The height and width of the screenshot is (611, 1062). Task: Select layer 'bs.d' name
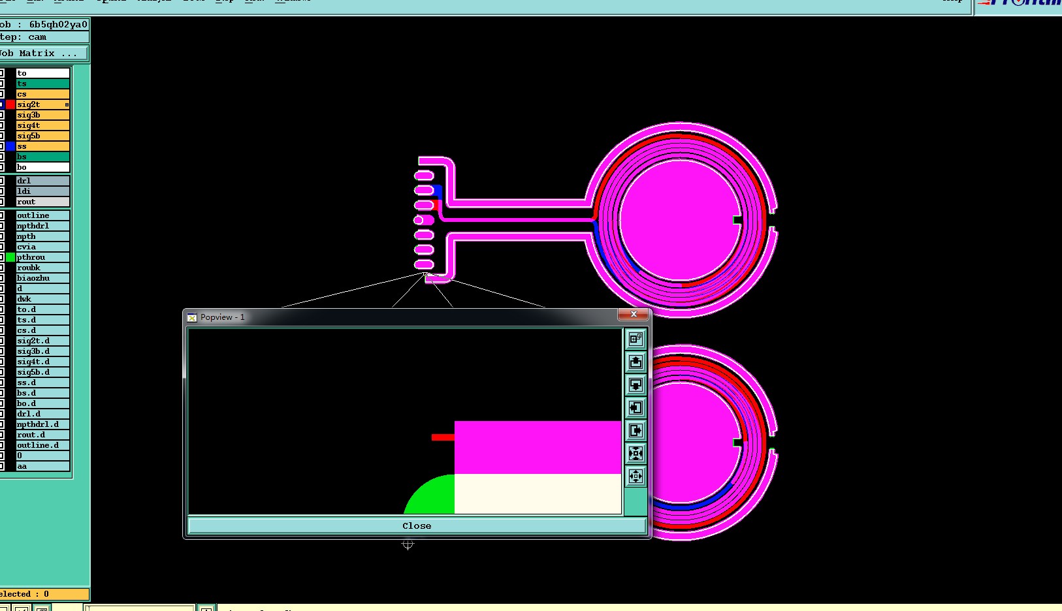click(x=42, y=393)
